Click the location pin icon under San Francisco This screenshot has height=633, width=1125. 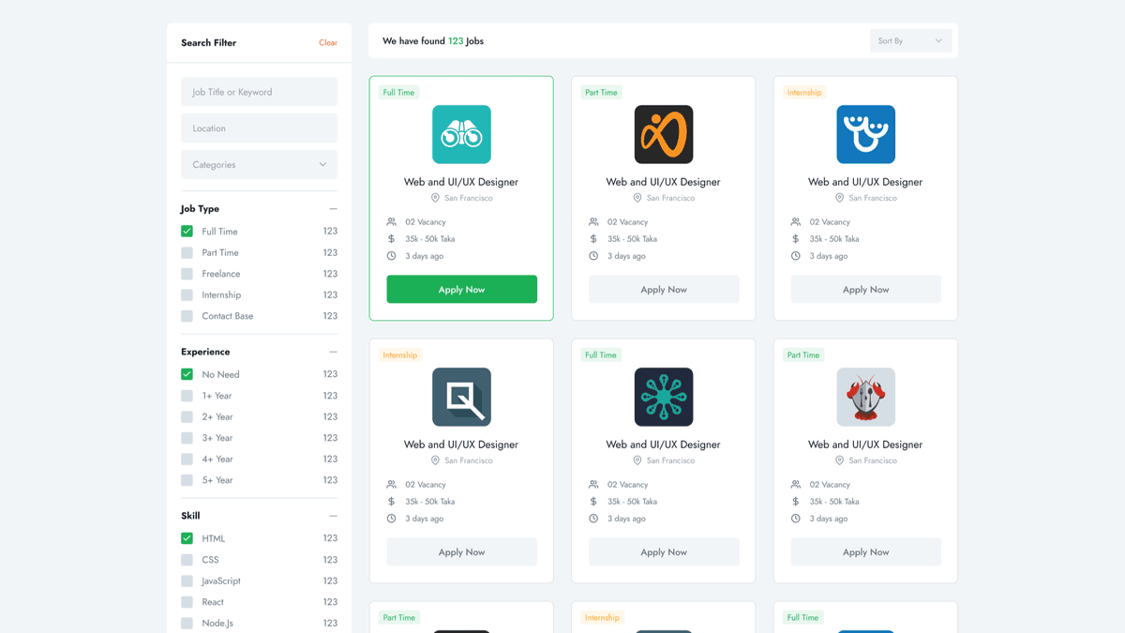pyautogui.click(x=434, y=198)
